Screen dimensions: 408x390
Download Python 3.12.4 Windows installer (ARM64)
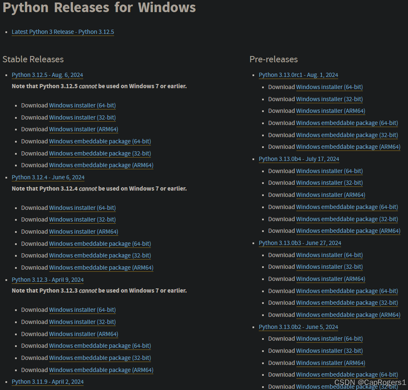click(x=84, y=232)
